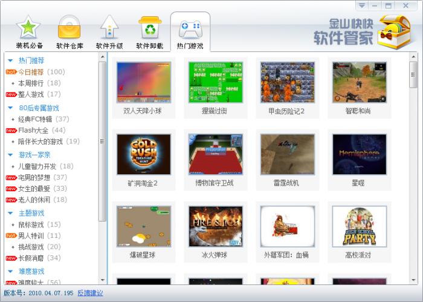Open the 爆破星球 game thumbnail
This screenshot has width=423, height=302.
[144, 226]
